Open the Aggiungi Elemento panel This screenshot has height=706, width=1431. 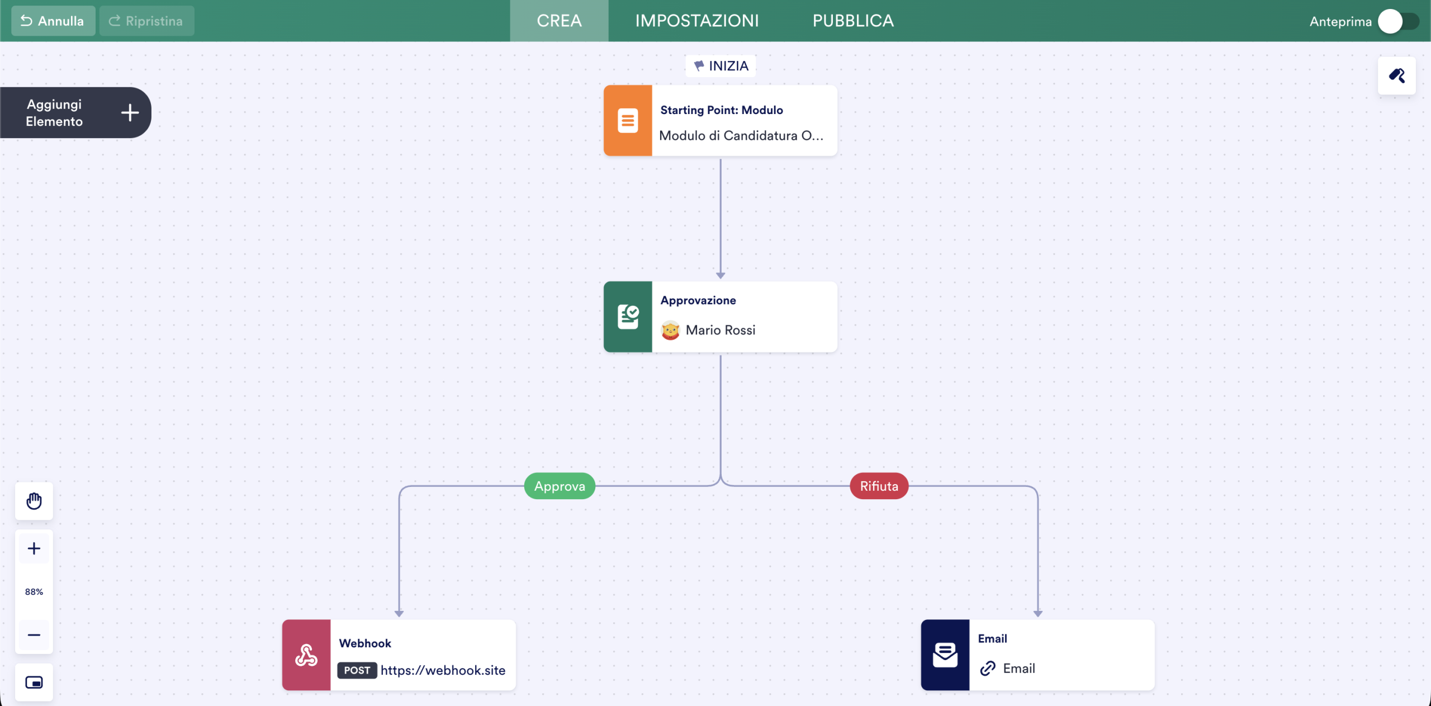point(75,113)
